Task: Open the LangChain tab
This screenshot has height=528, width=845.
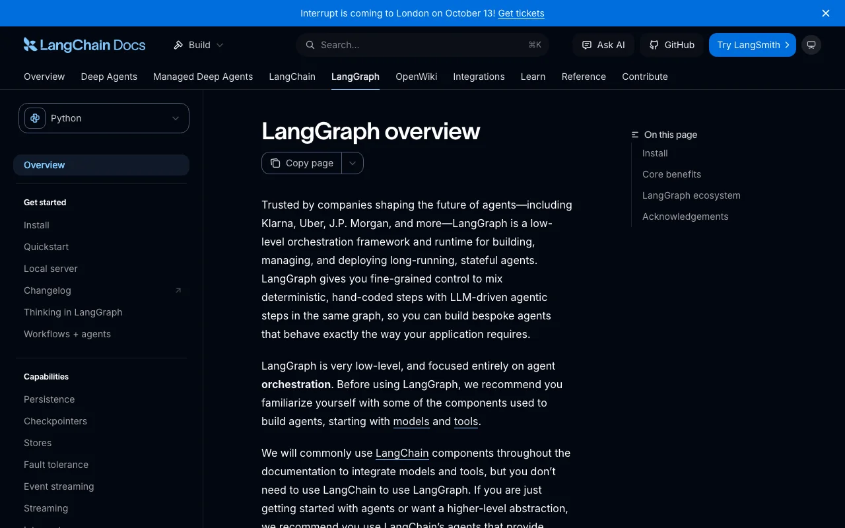Action: click(292, 77)
